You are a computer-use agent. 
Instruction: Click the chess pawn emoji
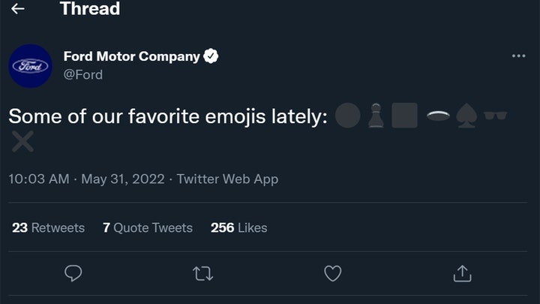(376, 116)
